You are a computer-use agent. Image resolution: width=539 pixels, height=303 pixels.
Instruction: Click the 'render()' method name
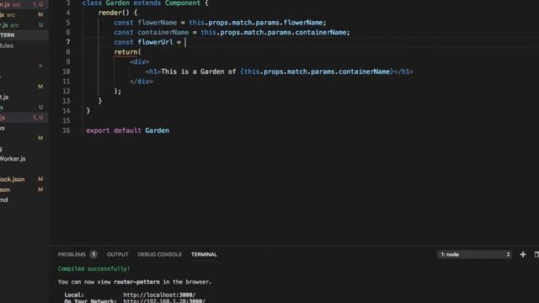(x=114, y=13)
